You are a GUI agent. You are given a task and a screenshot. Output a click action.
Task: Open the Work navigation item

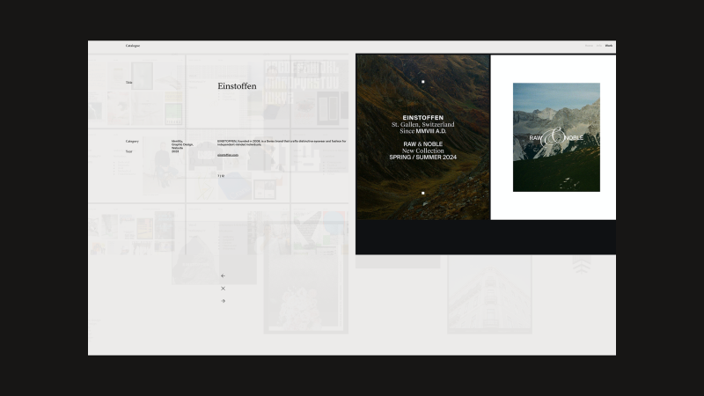pos(608,46)
